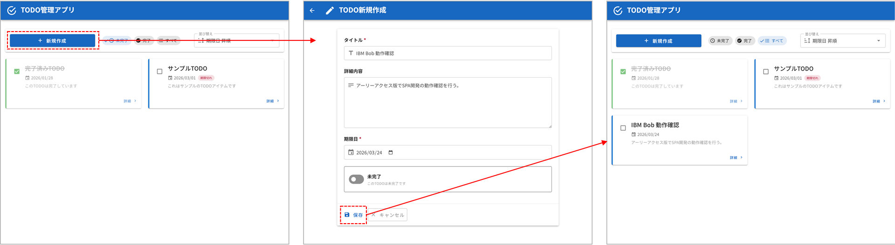The image size is (895, 245).
Task: Open 詳細 link of IBM Bob 動作確認 card
Action: [x=736, y=158]
